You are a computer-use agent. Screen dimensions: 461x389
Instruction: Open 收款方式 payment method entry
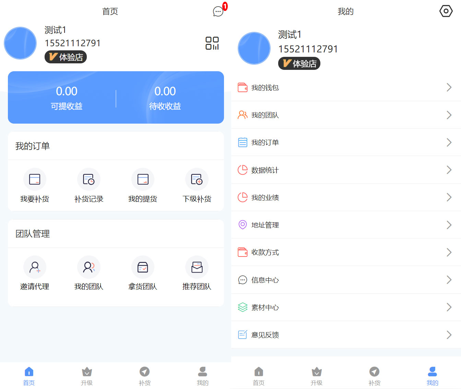(265, 252)
